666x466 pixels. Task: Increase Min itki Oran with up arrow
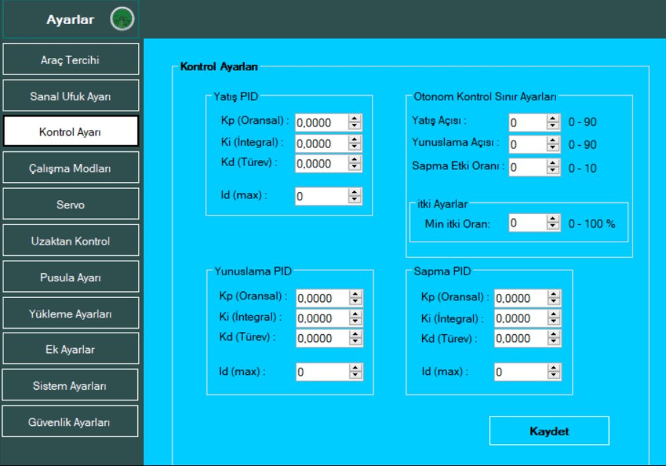click(553, 219)
